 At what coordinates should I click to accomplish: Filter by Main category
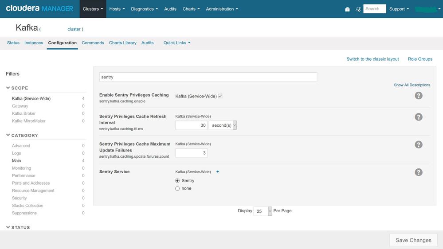[16, 161]
